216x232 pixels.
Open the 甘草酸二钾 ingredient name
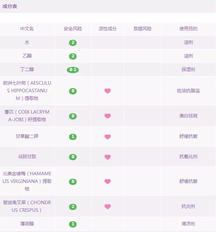click(27, 136)
